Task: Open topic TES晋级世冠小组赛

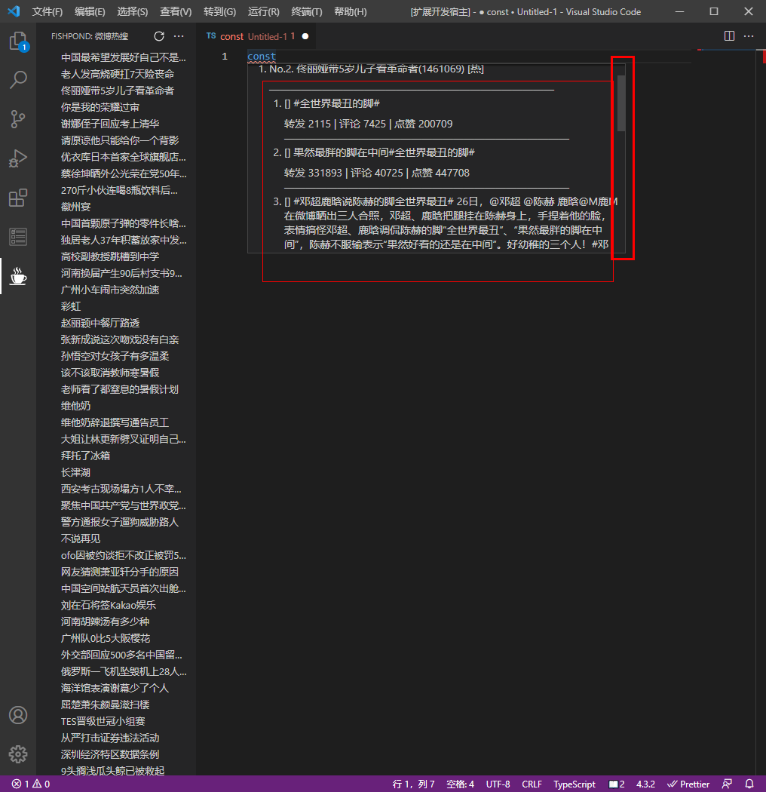Action: coord(103,721)
